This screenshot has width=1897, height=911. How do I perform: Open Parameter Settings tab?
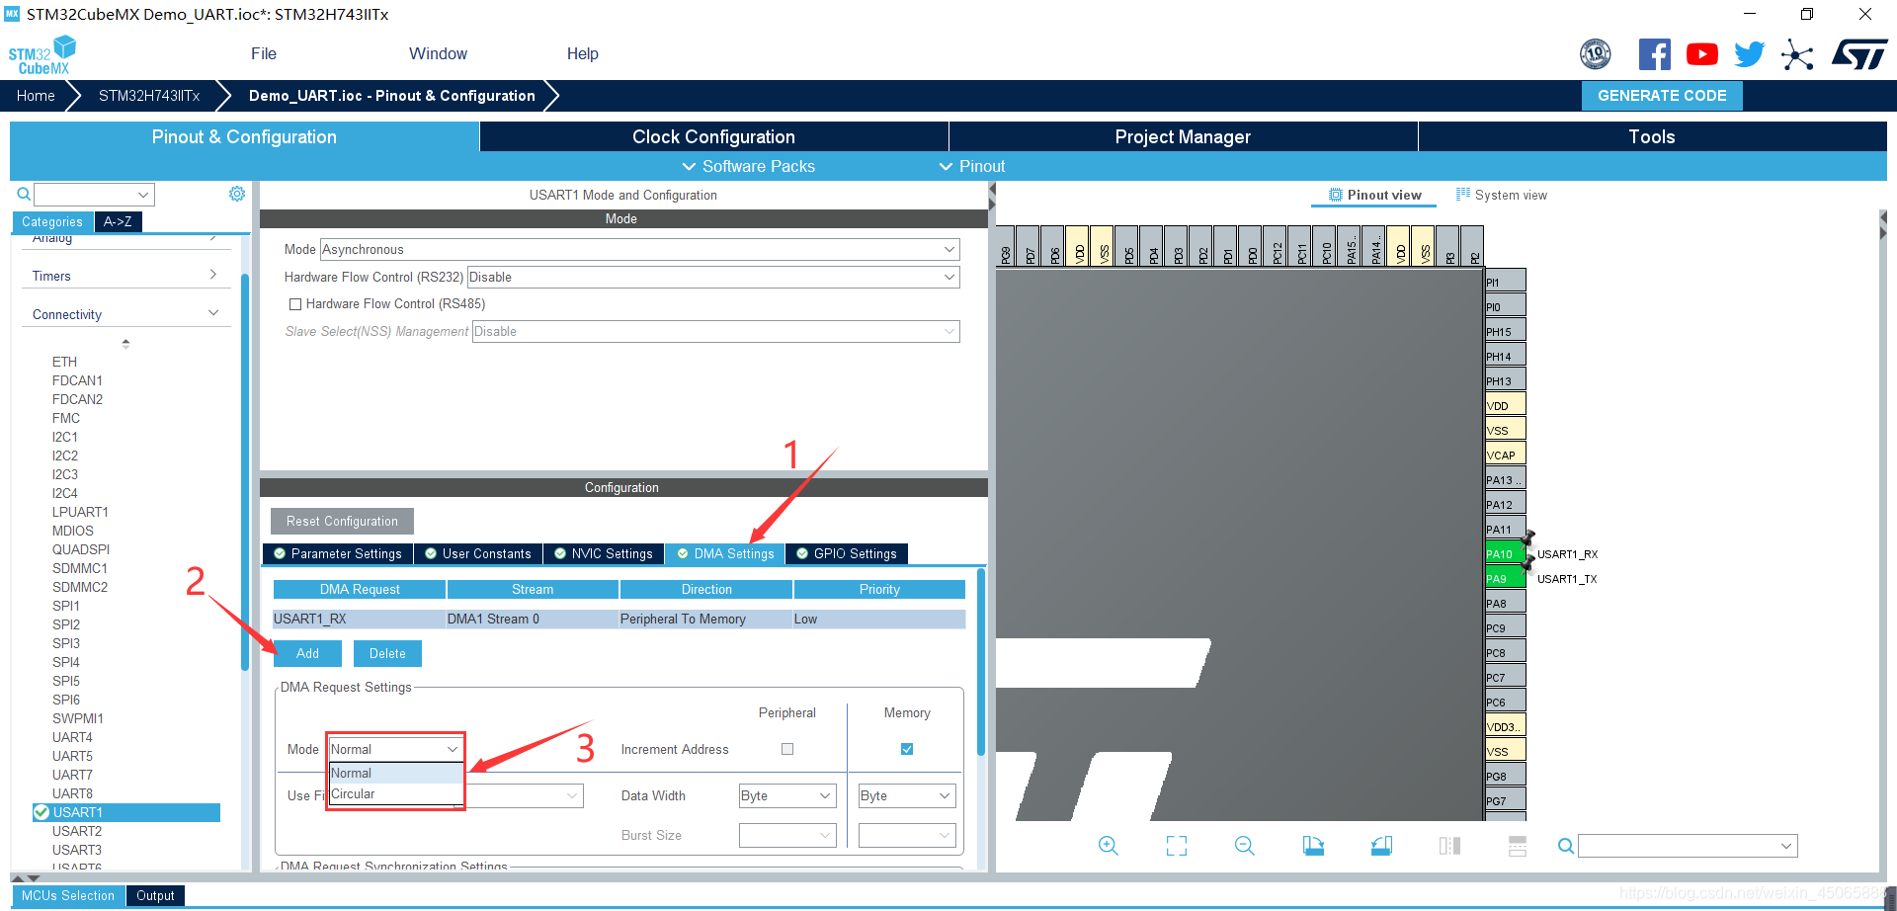pyautogui.click(x=338, y=553)
